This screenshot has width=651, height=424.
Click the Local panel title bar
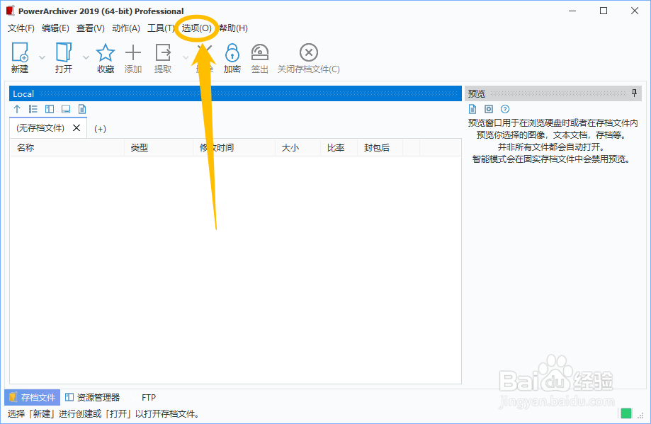(235, 93)
